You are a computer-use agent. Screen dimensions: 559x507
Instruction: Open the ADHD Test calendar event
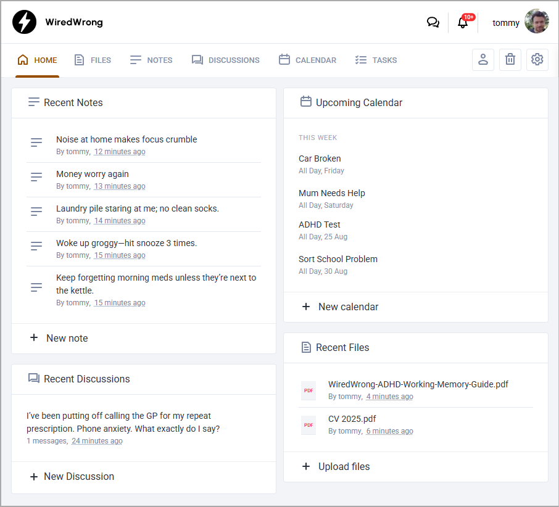coord(320,225)
